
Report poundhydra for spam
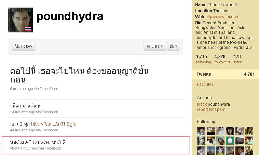(211, 109)
